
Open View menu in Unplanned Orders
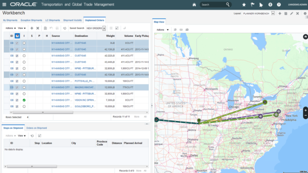(x=22, y=28)
